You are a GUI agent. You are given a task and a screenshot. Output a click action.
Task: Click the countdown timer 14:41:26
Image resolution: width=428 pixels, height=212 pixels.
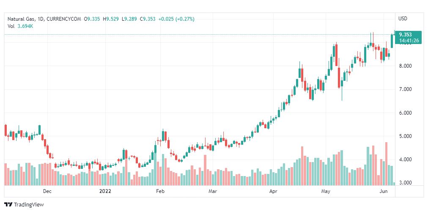(409, 41)
